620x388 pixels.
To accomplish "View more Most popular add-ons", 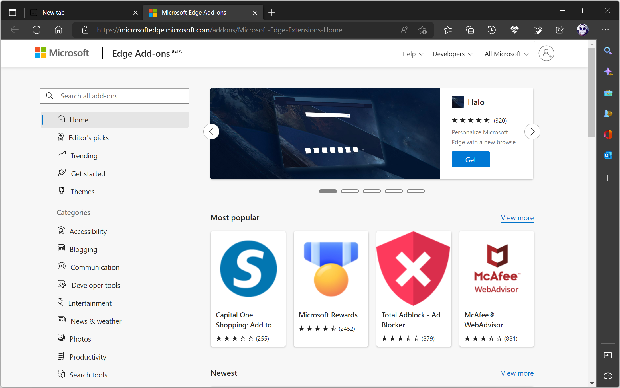I will [x=517, y=218].
